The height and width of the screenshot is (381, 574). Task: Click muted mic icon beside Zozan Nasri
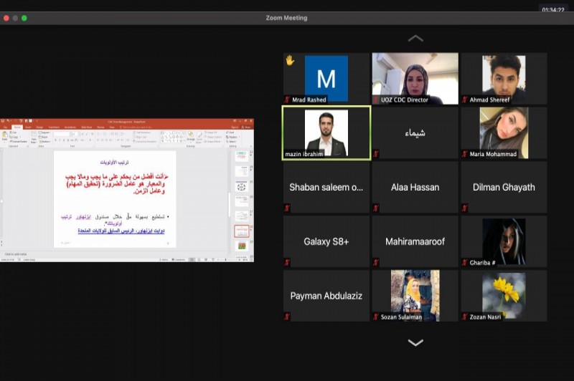point(465,317)
